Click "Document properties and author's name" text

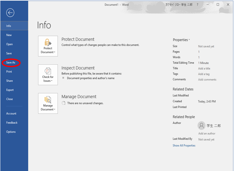[x=91, y=78]
